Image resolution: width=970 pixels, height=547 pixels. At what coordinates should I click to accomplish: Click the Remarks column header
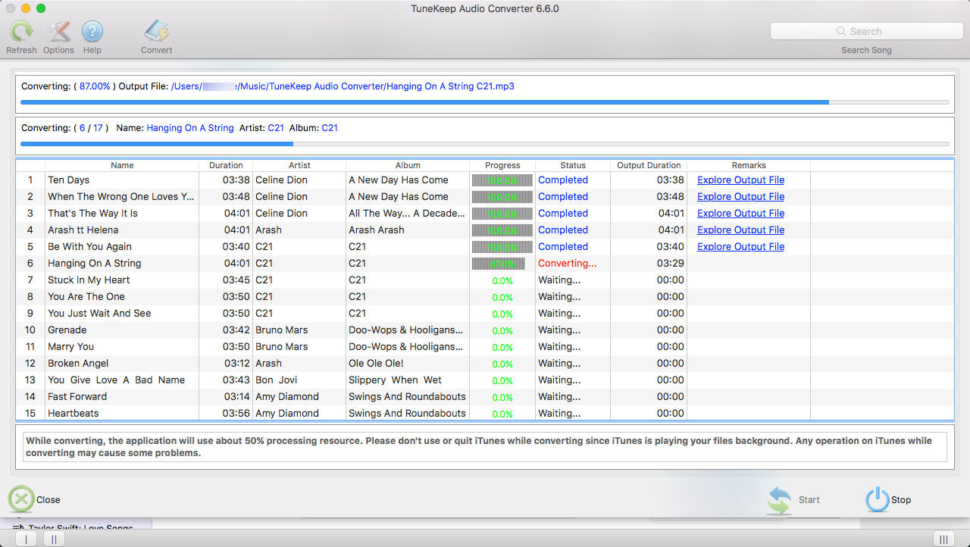click(x=749, y=165)
